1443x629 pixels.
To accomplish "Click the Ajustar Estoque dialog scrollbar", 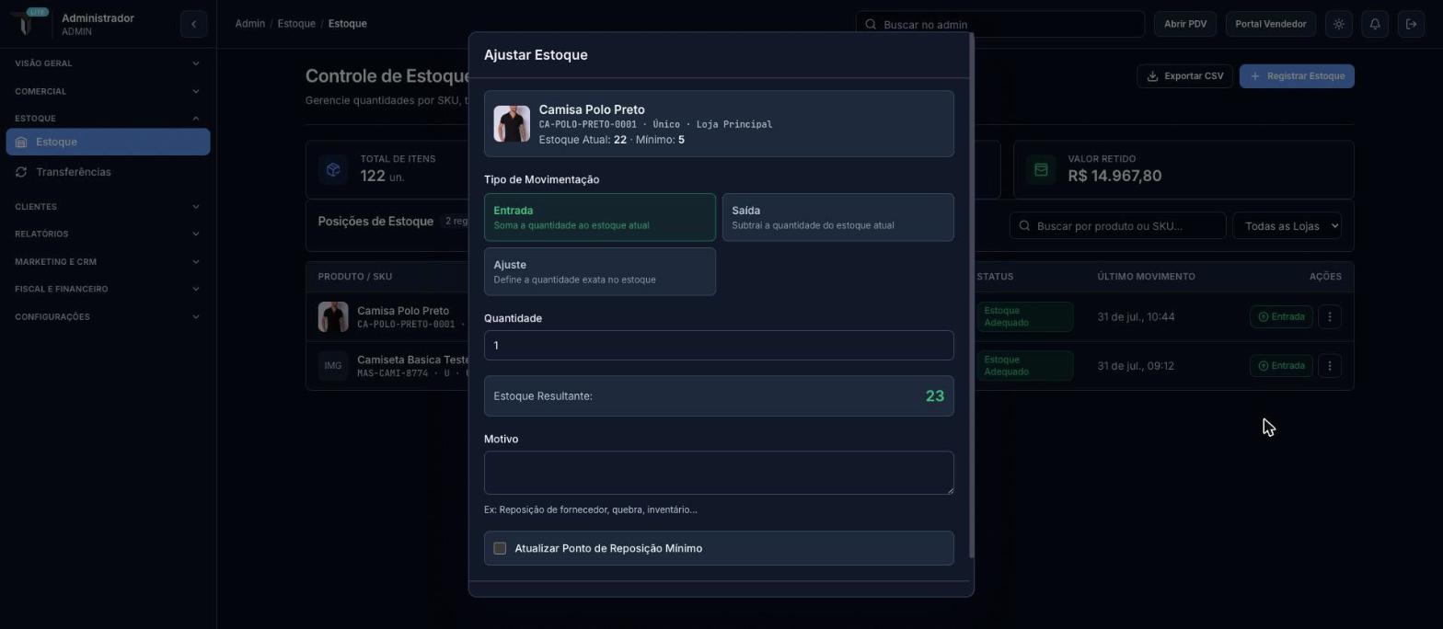I will coord(972,294).
